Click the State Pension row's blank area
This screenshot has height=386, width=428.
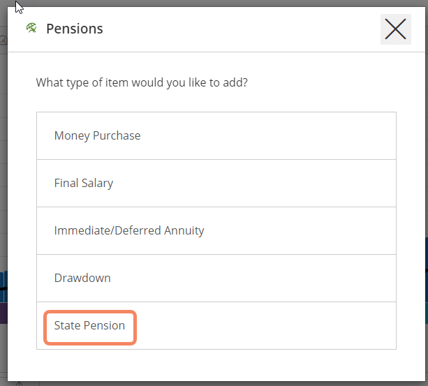click(279, 325)
